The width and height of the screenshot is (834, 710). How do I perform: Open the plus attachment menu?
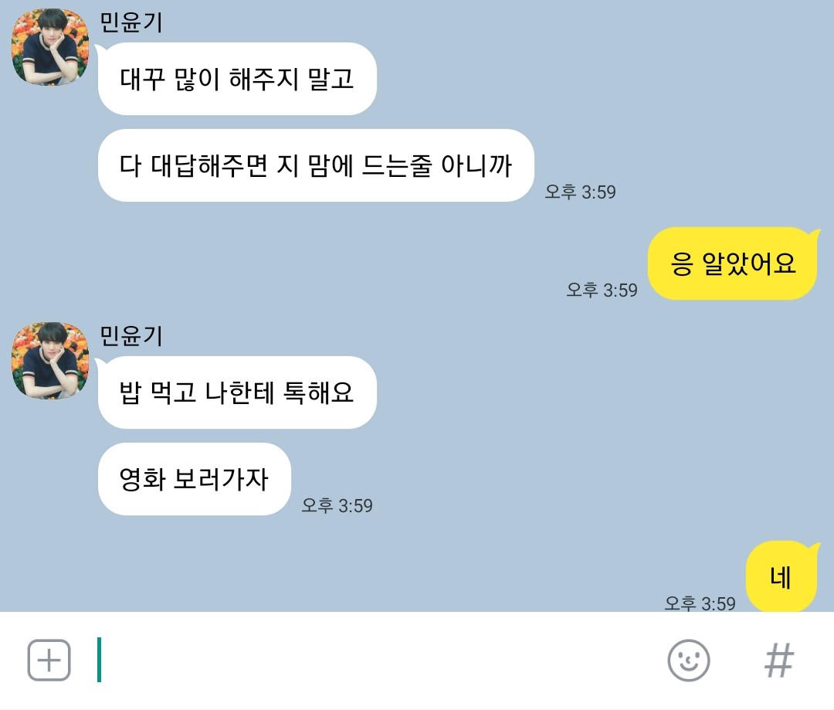(x=49, y=660)
